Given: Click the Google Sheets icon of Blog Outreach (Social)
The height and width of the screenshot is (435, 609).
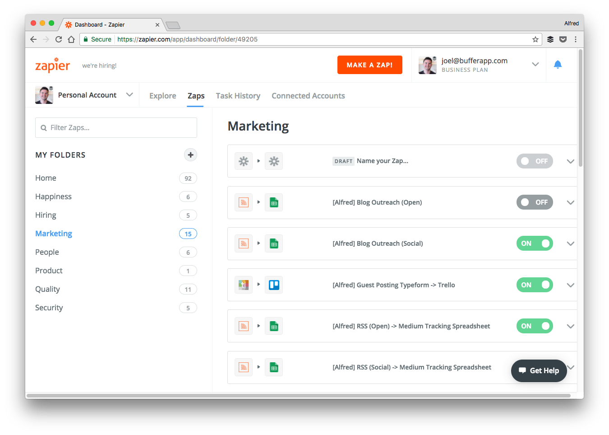Looking at the screenshot, I should (x=274, y=243).
